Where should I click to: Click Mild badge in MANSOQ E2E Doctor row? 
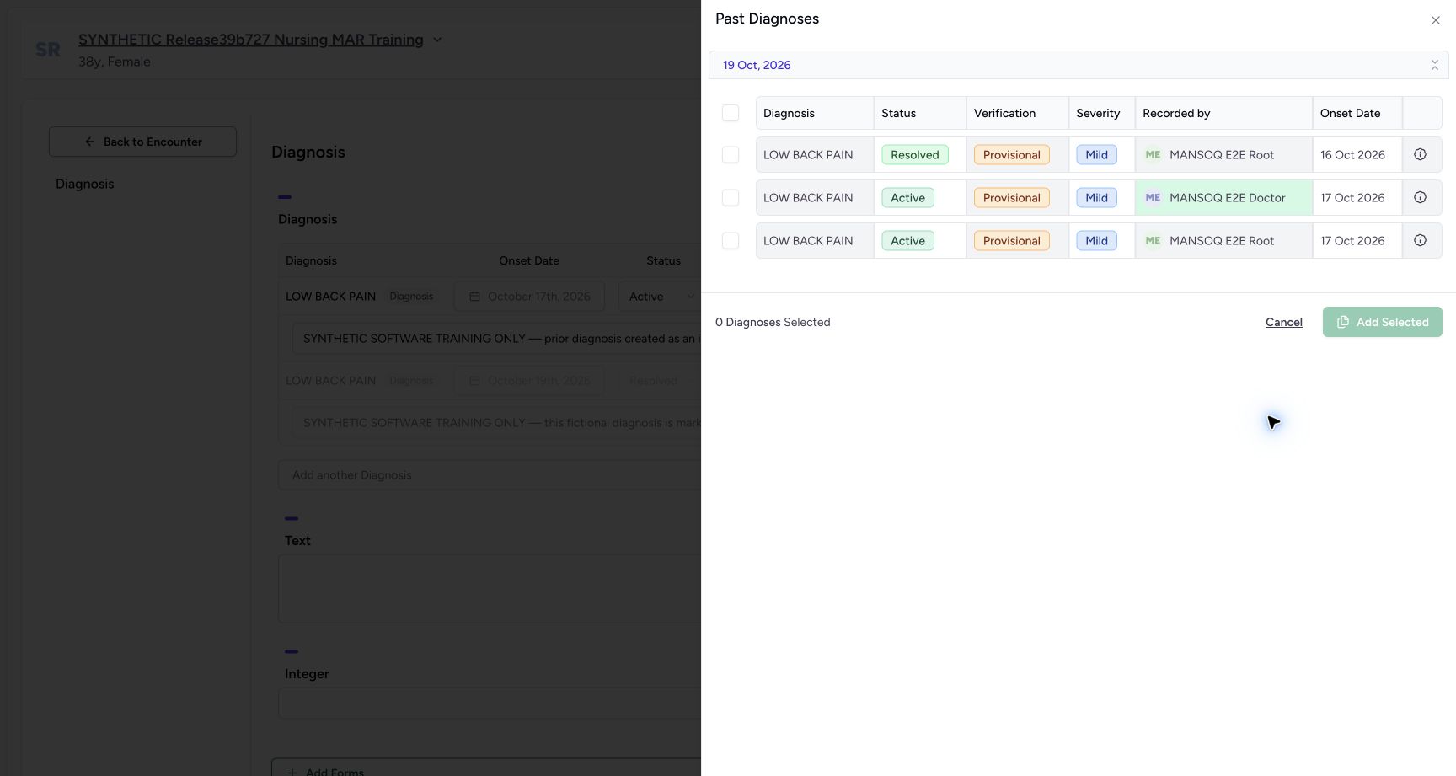click(x=1096, y=198)
